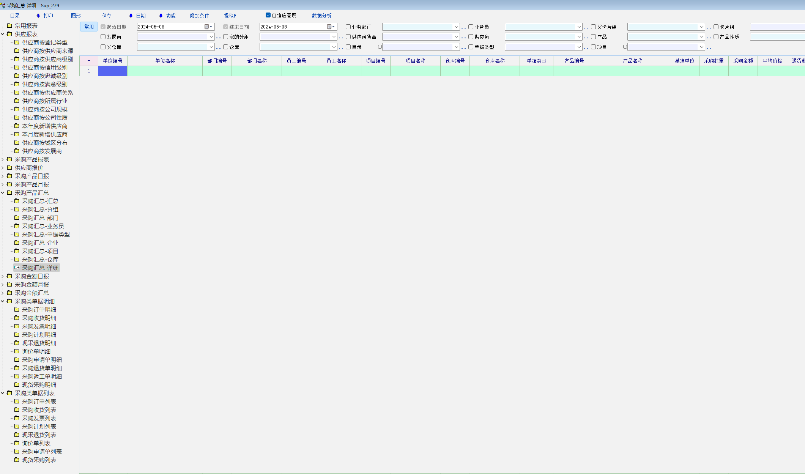Click the 打印 down-arrow icon
This screenshot has height=474, width=805.
click(38, 16)
